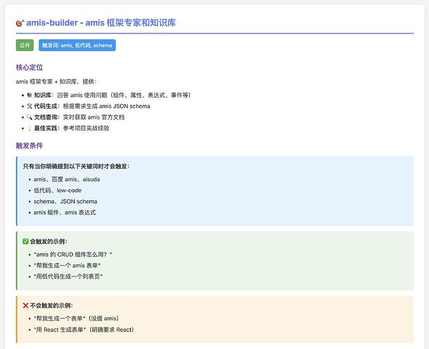Select the 核心定位 heading
Viewport: 429px width, 349px height.
coord(29,68)
